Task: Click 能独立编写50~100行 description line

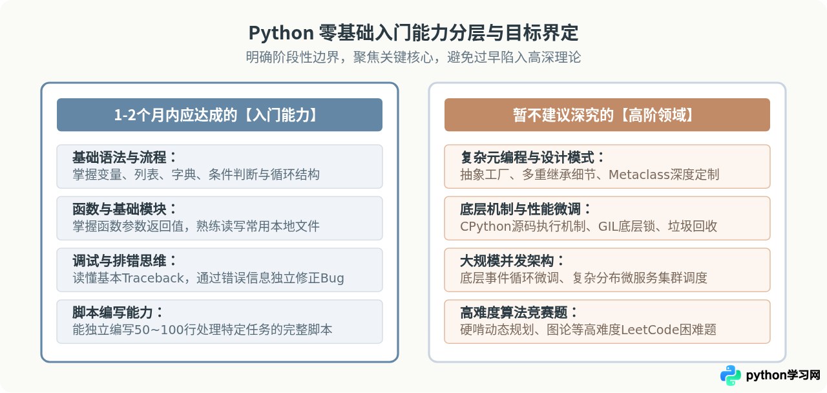Action: pyautogui.click(x=203, y=330)
